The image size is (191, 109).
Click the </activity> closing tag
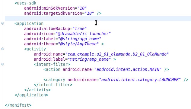pos(37,90)
